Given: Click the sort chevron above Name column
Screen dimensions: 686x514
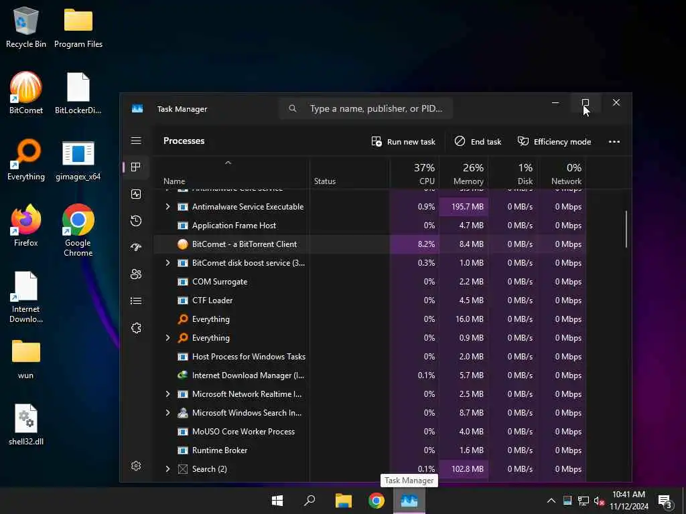Looking at the screenshot, I should pyautogui.click(x=228, y=163).
